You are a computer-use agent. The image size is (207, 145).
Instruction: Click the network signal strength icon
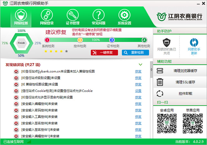point(29,142)
